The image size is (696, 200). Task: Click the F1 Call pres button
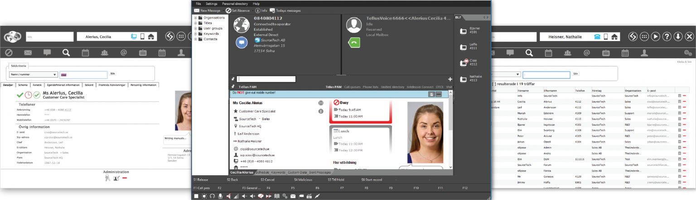click(202, 188)
